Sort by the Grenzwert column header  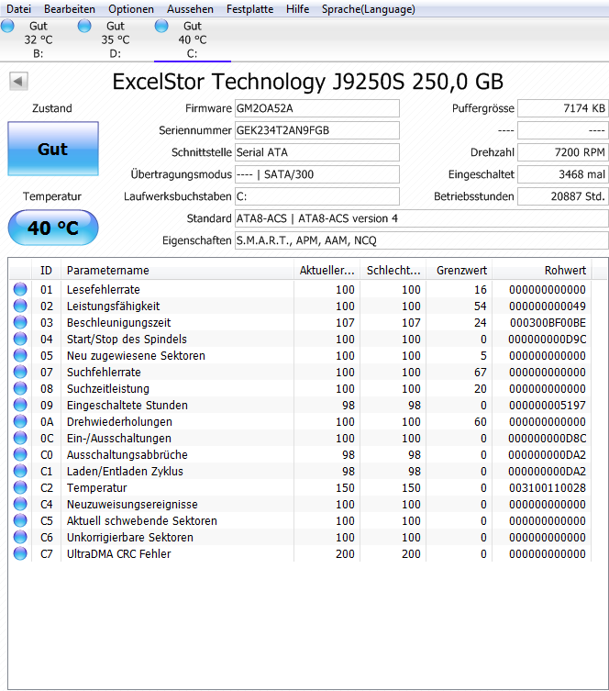tap(460, 270)
